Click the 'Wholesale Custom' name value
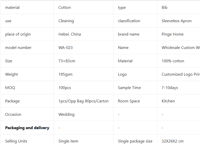This screenshot has width=203, height=145. click(181, 48)
